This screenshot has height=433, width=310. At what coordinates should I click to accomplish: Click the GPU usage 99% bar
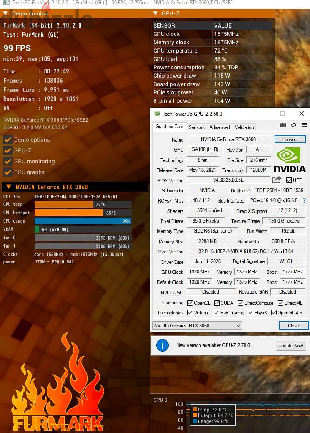(83, 221)
